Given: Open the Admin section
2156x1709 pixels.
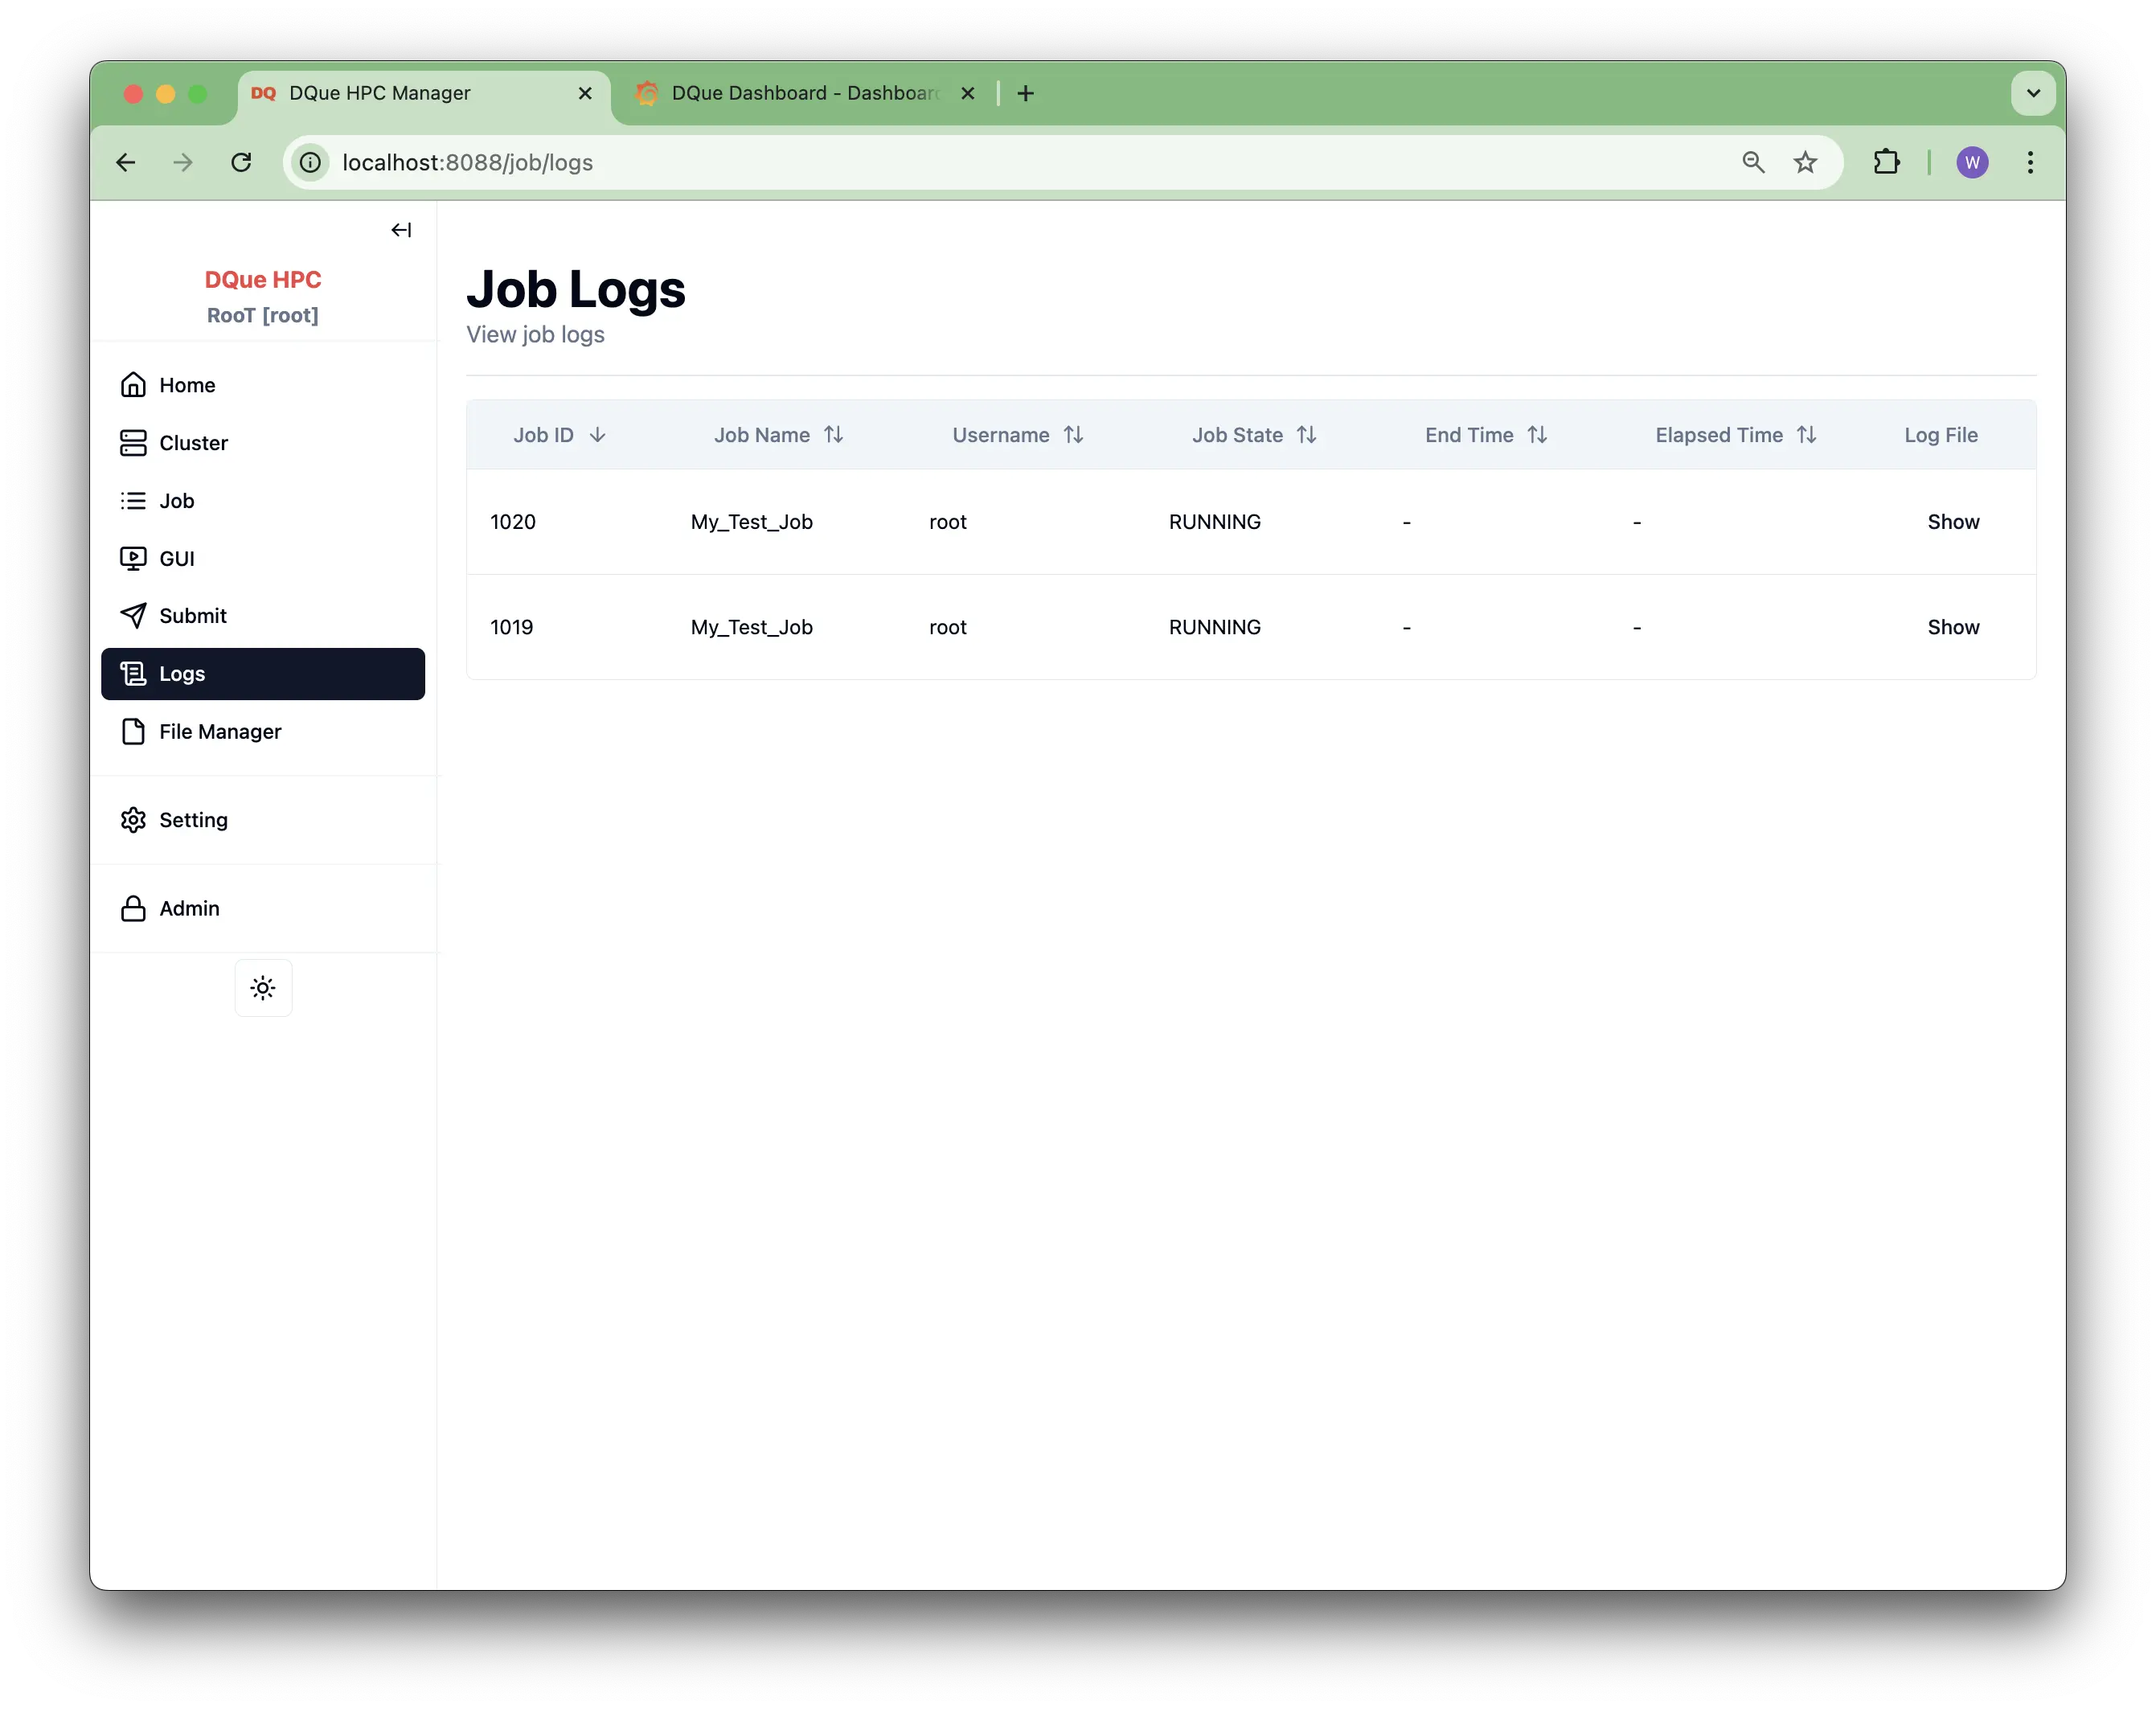Looking at the screenshot, I should tap(189, 908).
